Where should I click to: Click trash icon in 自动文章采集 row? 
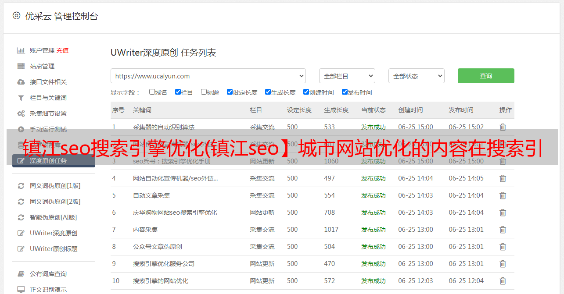tap(503, 195)
